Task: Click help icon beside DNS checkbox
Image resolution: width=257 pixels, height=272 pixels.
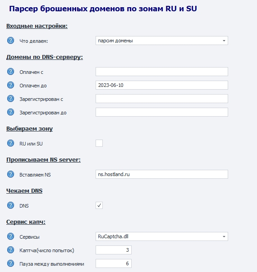Action: click(10, 205)
